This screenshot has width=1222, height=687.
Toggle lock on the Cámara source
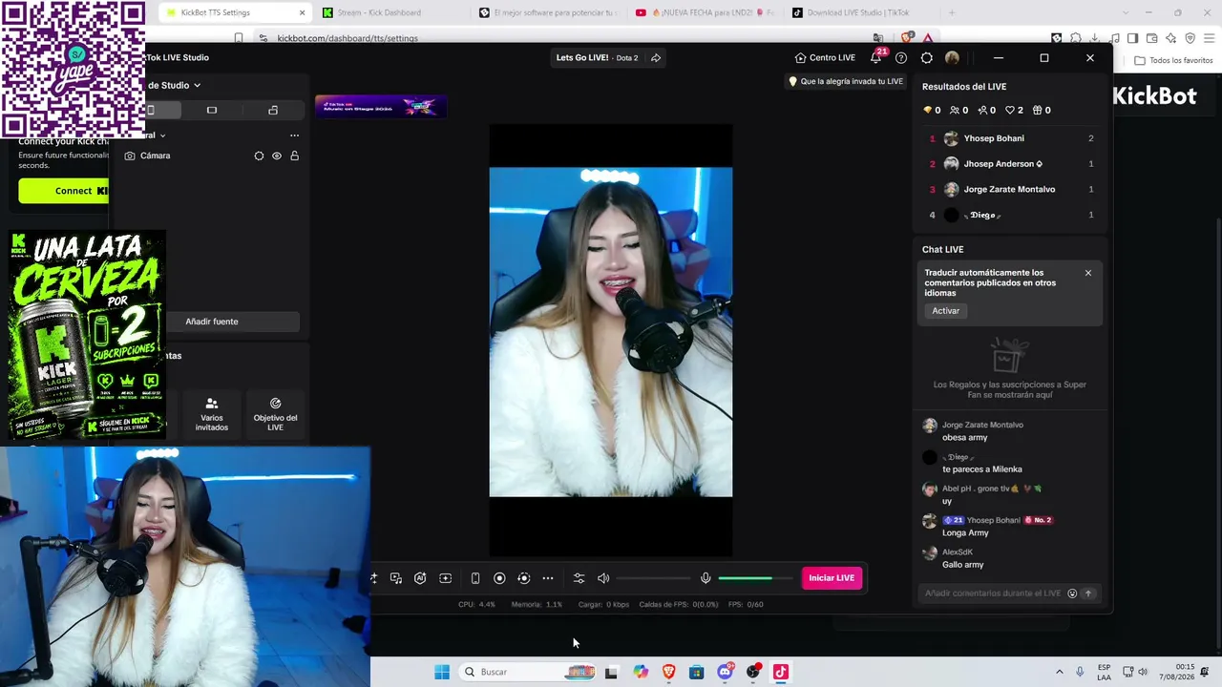(x=294, y=156)
